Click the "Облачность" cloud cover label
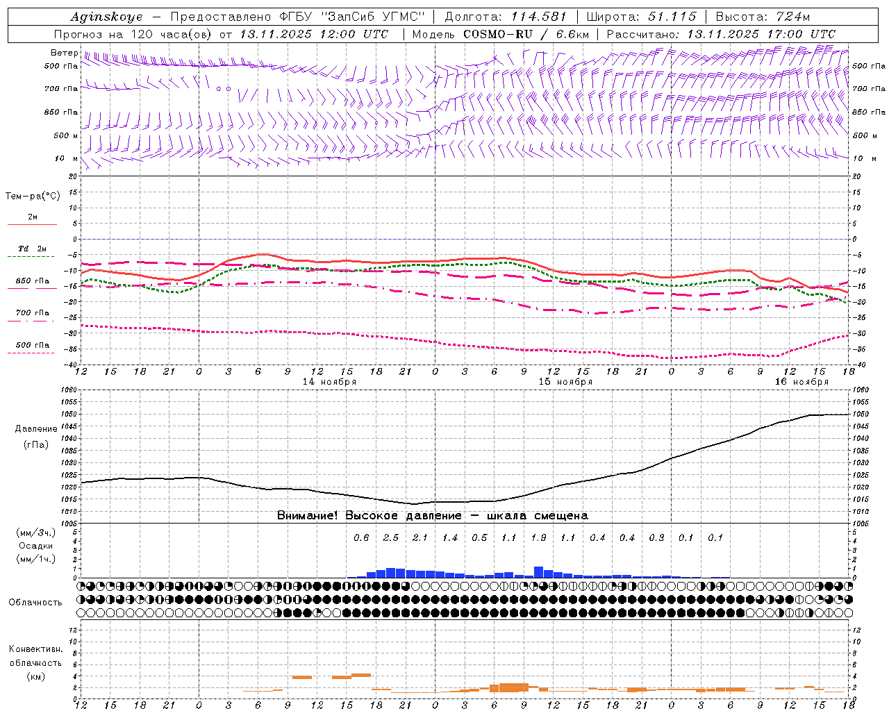 tap(35, 602)
